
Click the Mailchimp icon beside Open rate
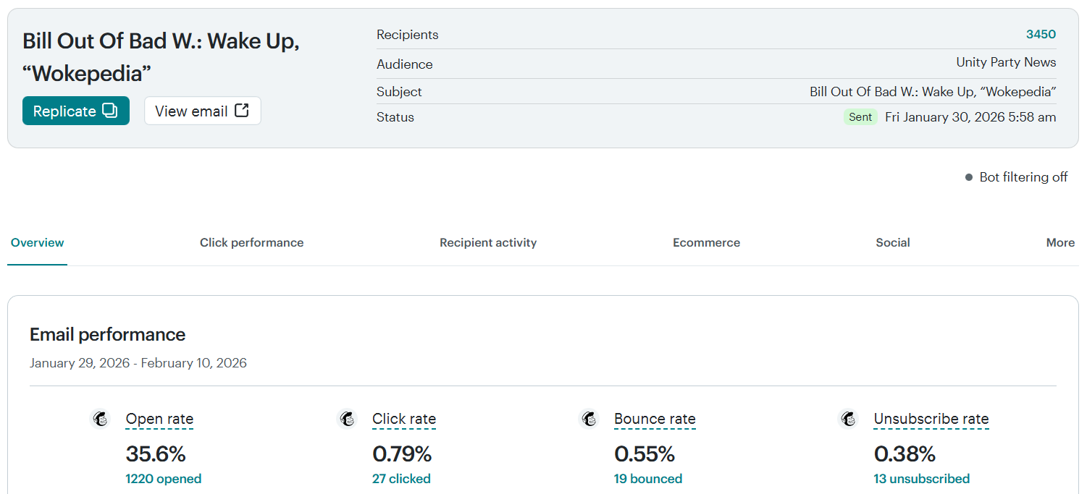click(100, 419)
